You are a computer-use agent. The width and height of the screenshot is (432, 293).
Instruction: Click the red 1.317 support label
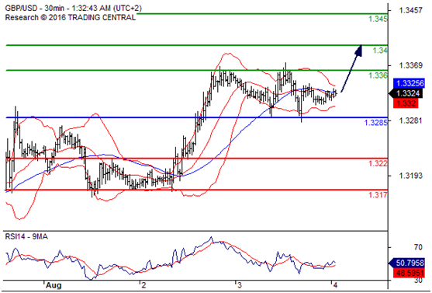(x=378, y=195)
